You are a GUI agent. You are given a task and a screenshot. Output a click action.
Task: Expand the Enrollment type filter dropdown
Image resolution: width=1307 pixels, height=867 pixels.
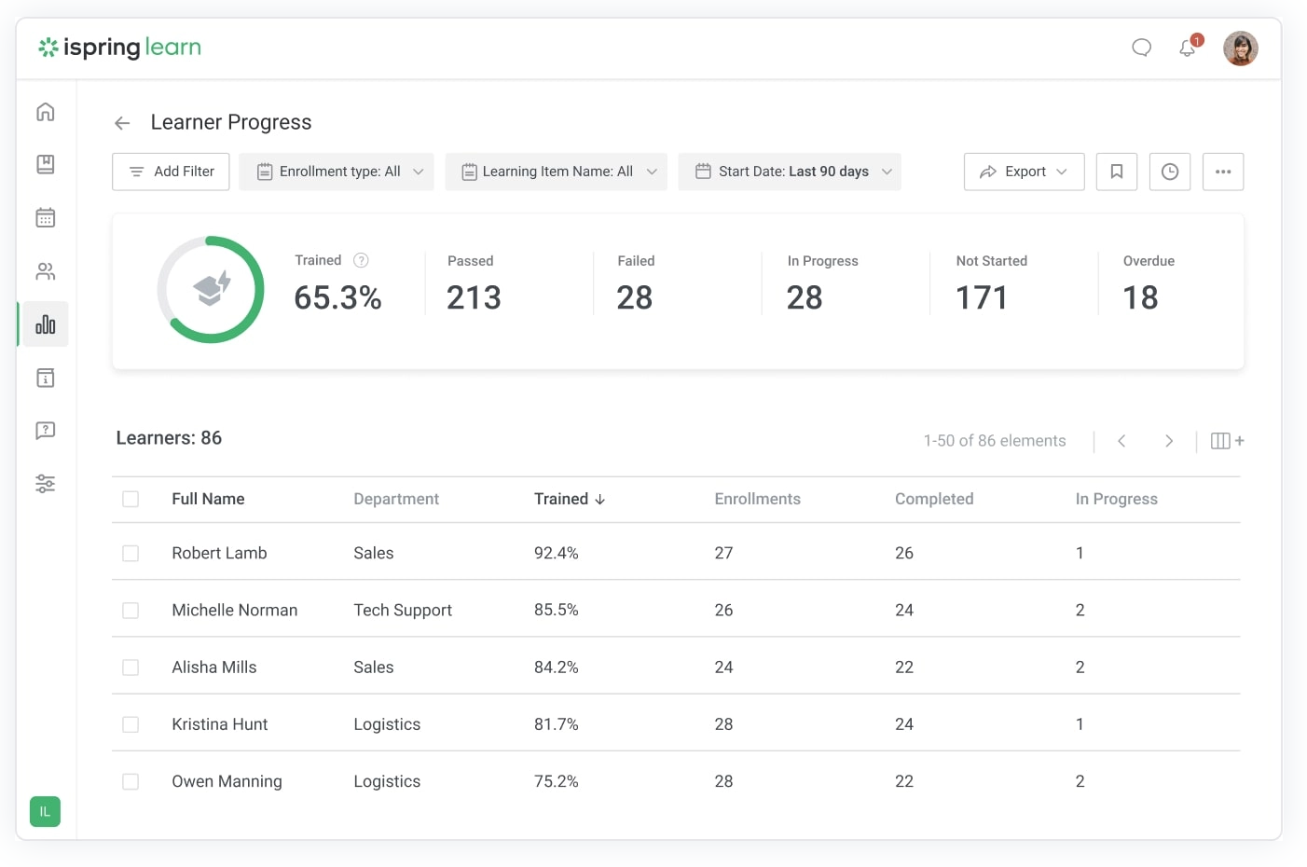click(x=337, y=172)
